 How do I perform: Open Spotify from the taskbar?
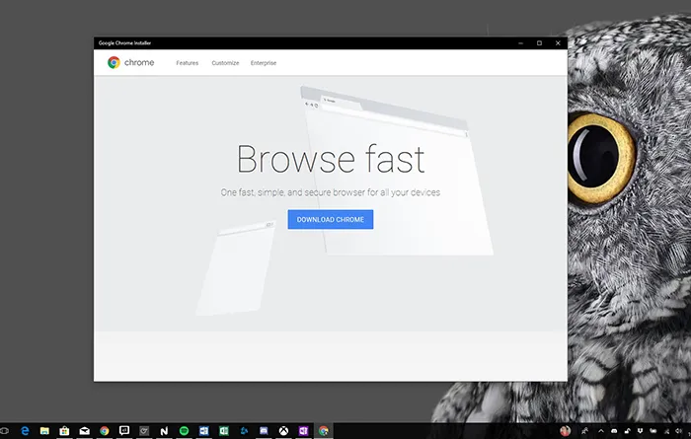pos(184,431)
